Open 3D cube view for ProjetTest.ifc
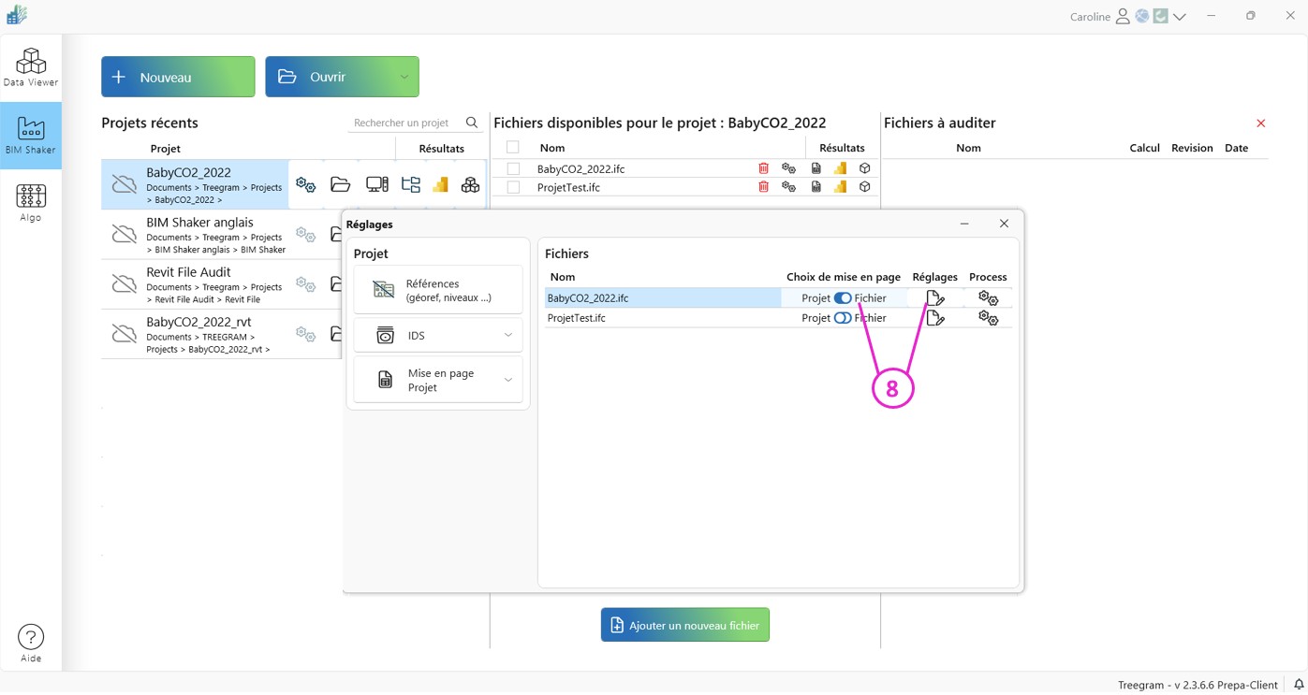This screenshot has width=1308, height=695. point(864,187)
